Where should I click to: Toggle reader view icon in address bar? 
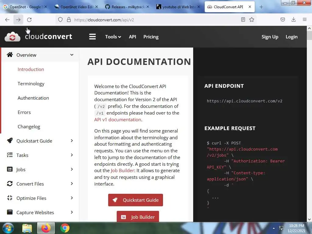pos(243,19)
